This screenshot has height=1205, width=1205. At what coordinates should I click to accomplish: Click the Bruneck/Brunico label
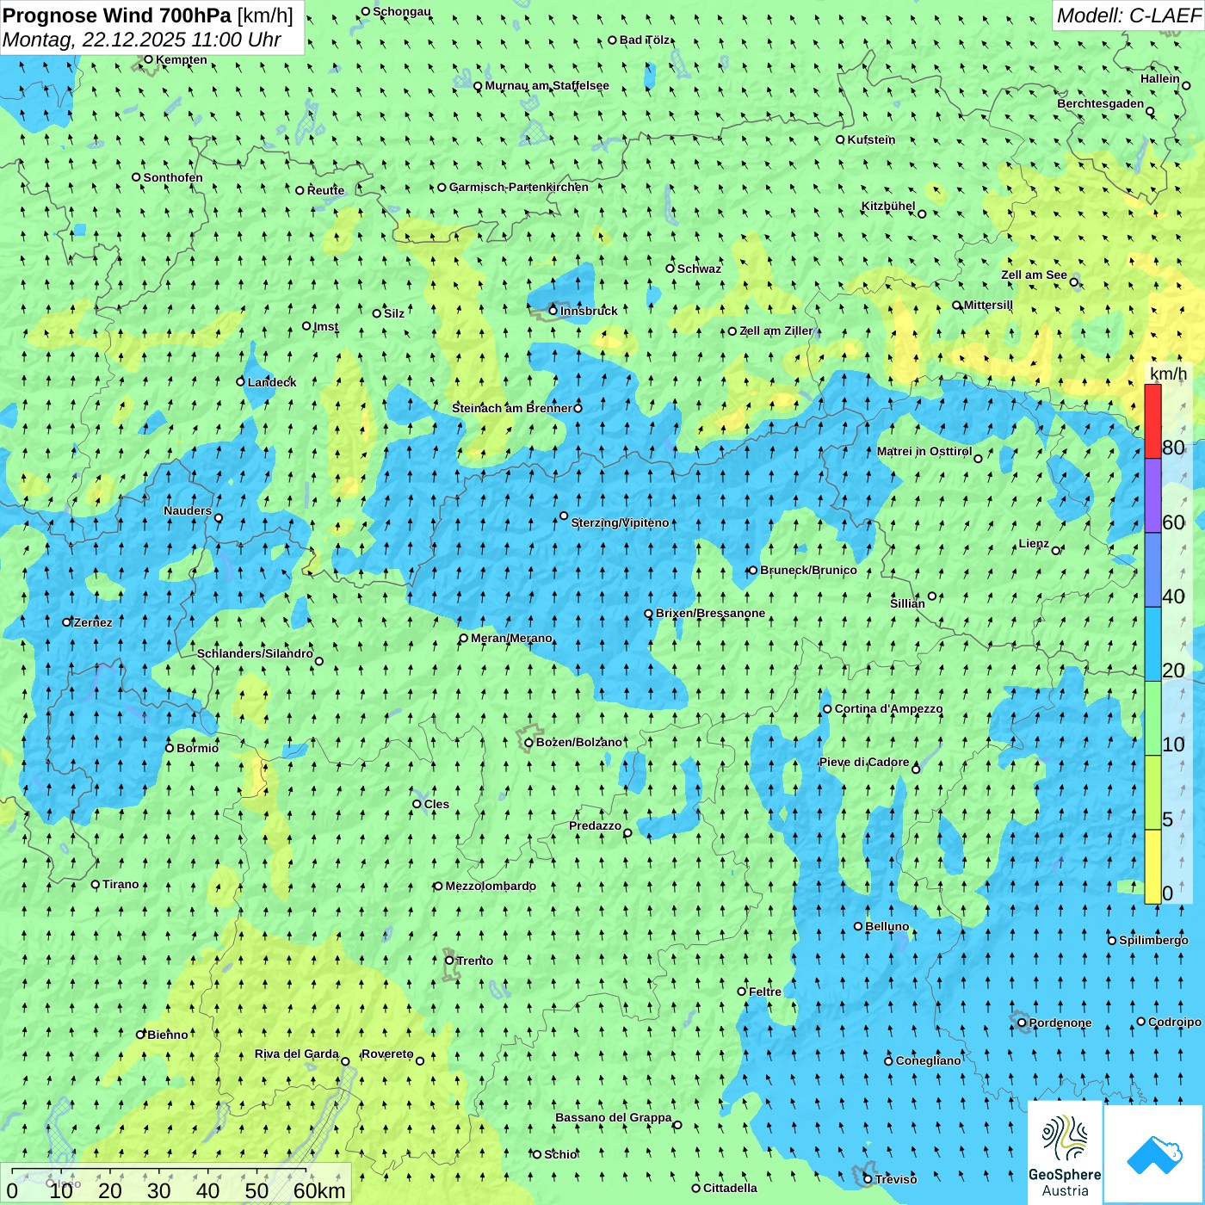coord(808,570)
